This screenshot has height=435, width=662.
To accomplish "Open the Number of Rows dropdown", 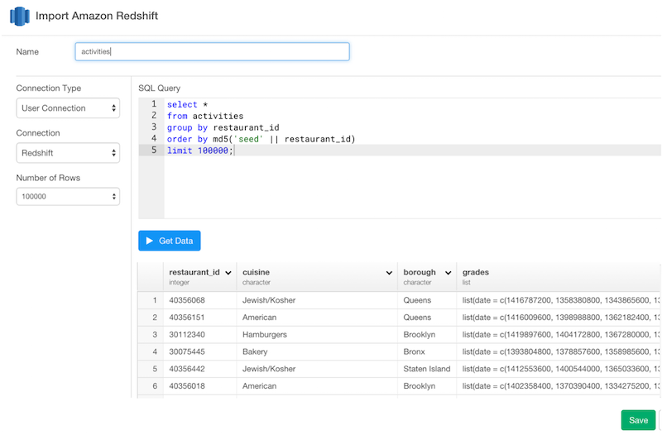I will [x=68, y=197].
